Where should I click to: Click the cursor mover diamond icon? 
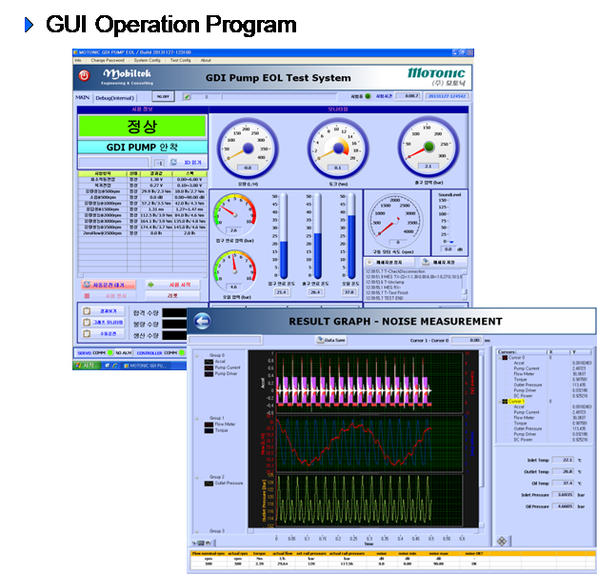pos(502,541)
